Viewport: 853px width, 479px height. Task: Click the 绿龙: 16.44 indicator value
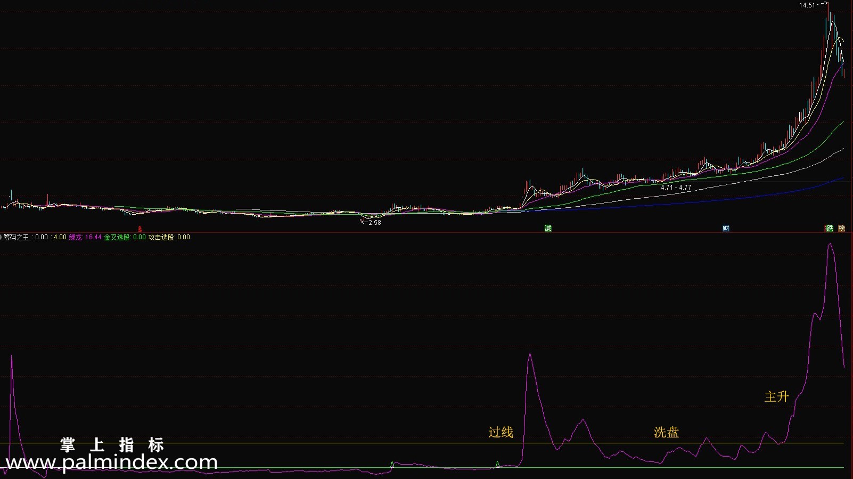tap(85, 237)
